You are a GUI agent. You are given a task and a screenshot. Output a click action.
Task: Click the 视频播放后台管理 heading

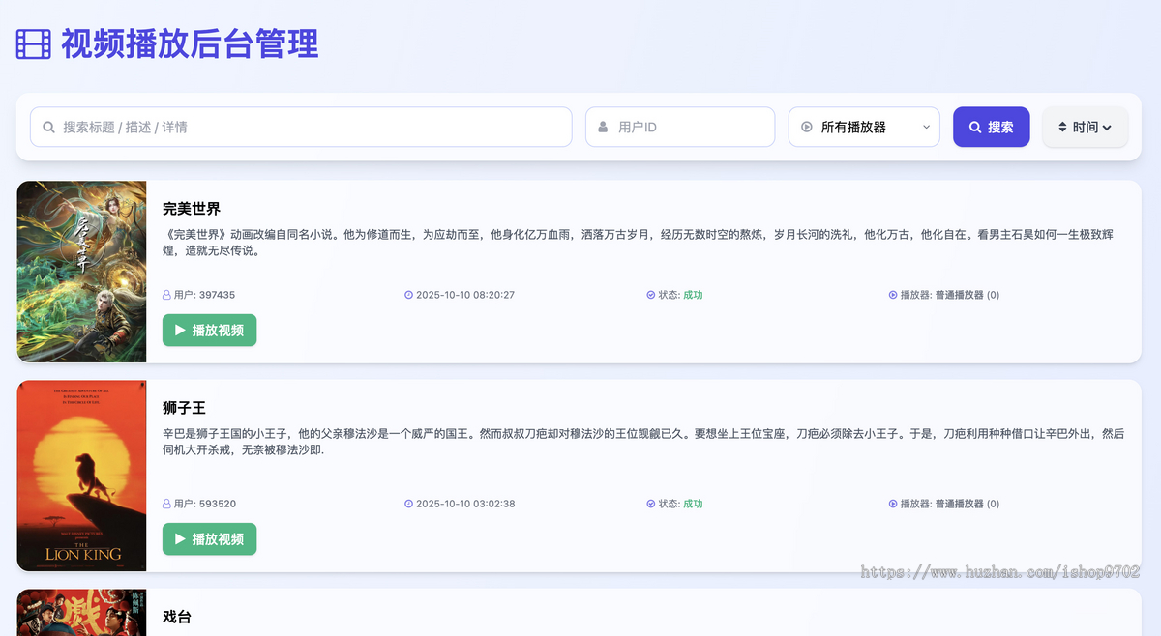pos(190,44)
